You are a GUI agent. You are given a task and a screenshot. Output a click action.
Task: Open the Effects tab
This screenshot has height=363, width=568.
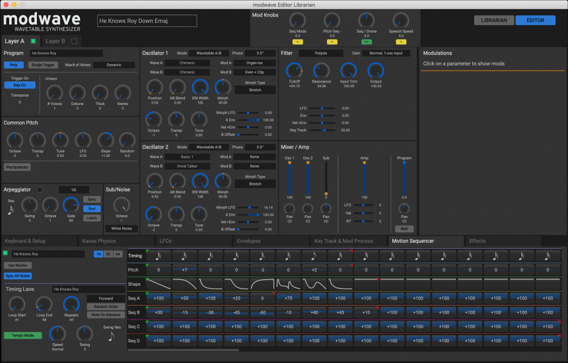tap(503, 241)
